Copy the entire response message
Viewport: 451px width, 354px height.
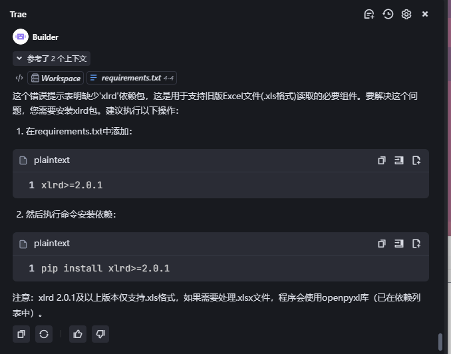21,334
